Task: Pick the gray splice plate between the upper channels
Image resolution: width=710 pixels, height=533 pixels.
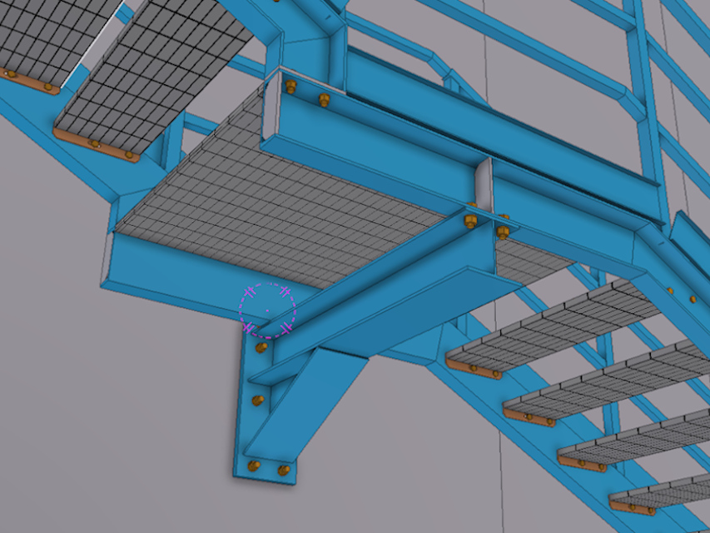Action: pos(483,186)
